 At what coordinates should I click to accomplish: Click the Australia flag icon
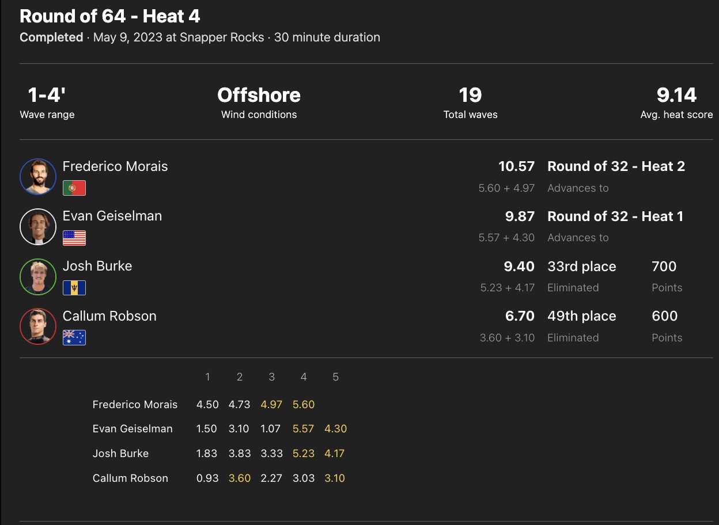point(74,337)
